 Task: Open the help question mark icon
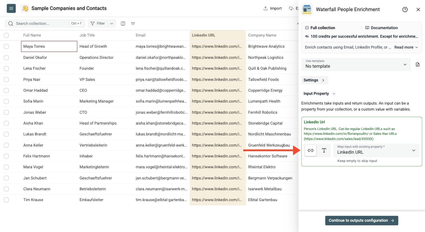click(x=405, y=9)
